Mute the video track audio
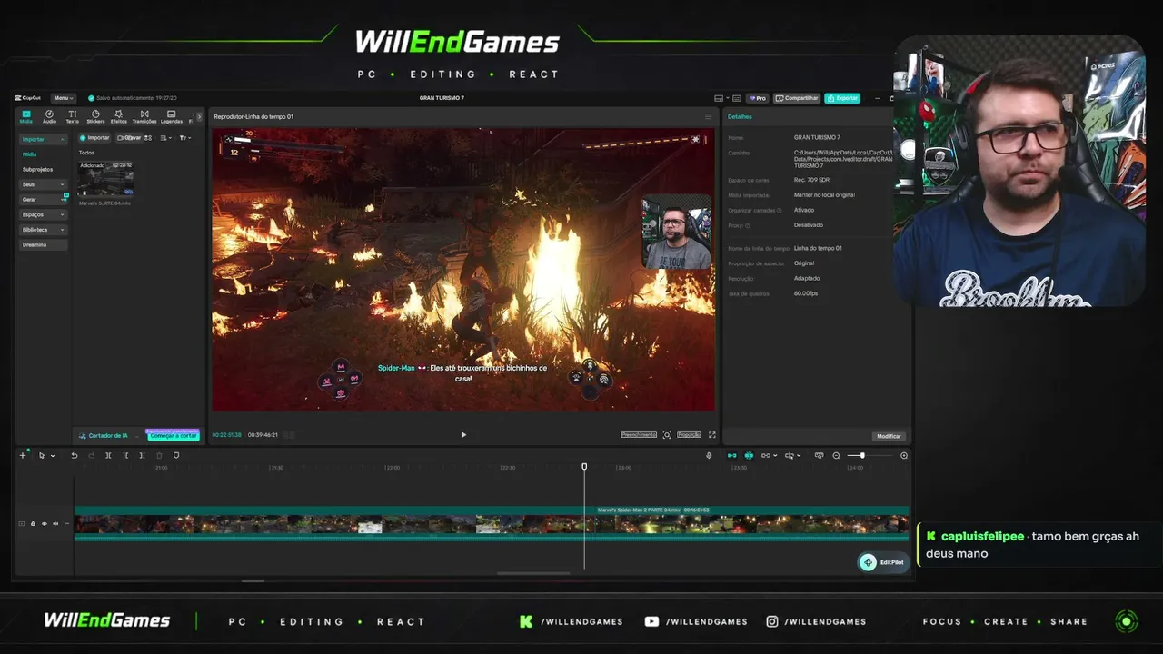 (55, 524)
